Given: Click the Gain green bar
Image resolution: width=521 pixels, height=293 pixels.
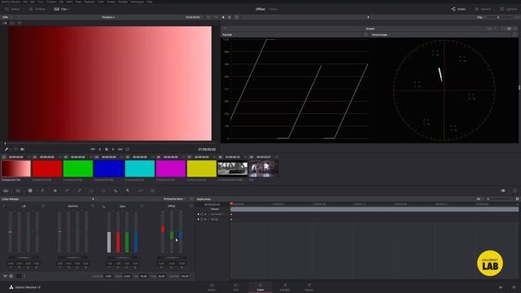Looking at the screenshot, I should coord(127,243).
